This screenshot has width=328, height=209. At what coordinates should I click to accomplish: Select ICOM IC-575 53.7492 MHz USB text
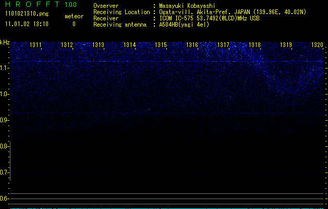209,18
